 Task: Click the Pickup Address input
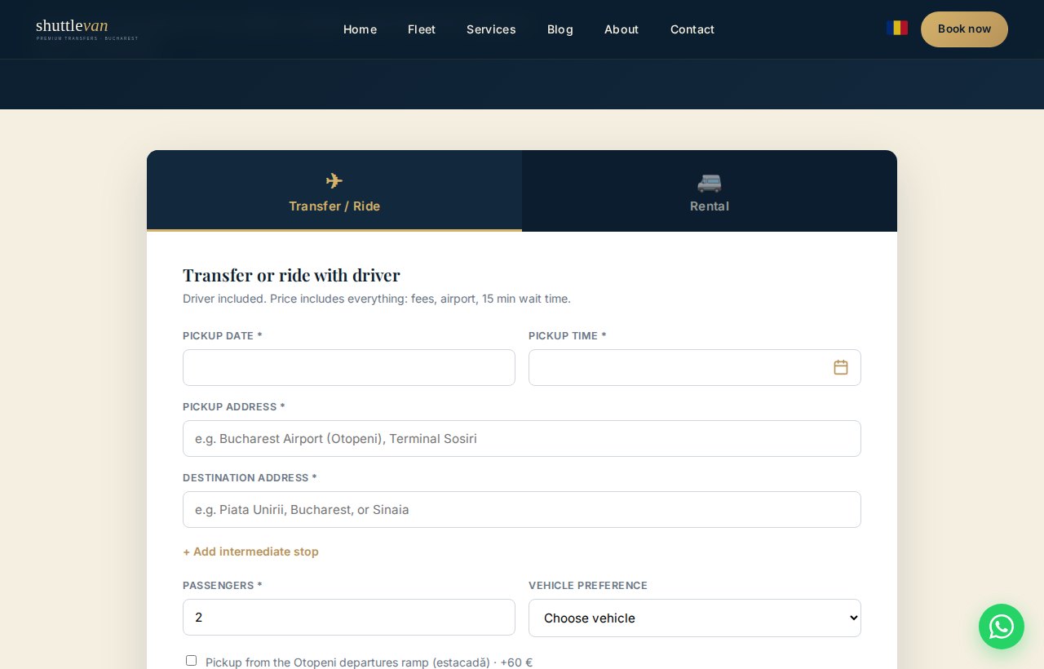(x=522, y=438)
